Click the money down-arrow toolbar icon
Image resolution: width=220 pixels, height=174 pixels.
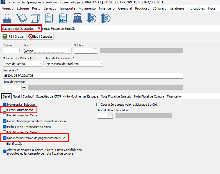91,18
